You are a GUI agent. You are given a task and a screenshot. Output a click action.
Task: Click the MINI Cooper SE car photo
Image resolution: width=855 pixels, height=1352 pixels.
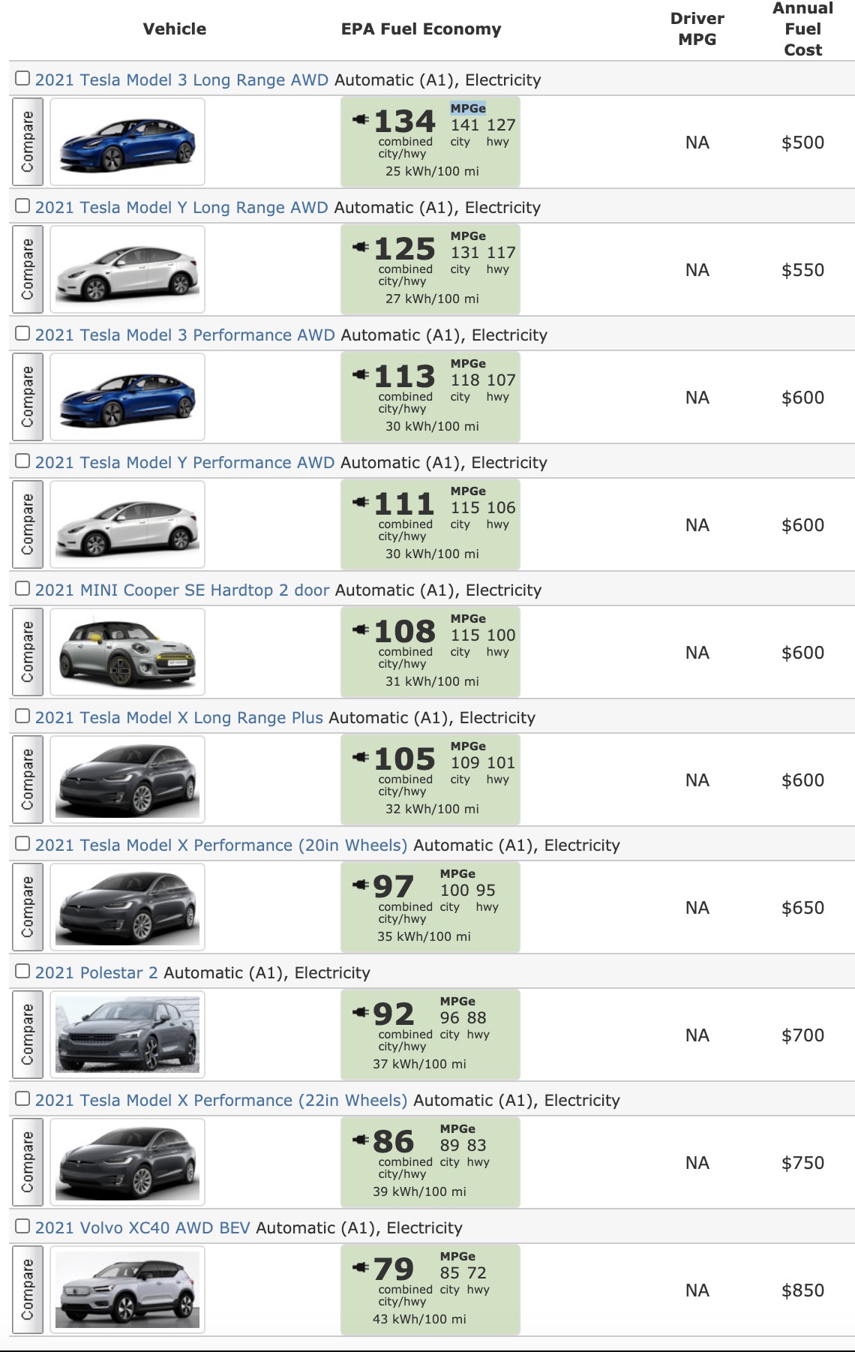click(126, 651)
